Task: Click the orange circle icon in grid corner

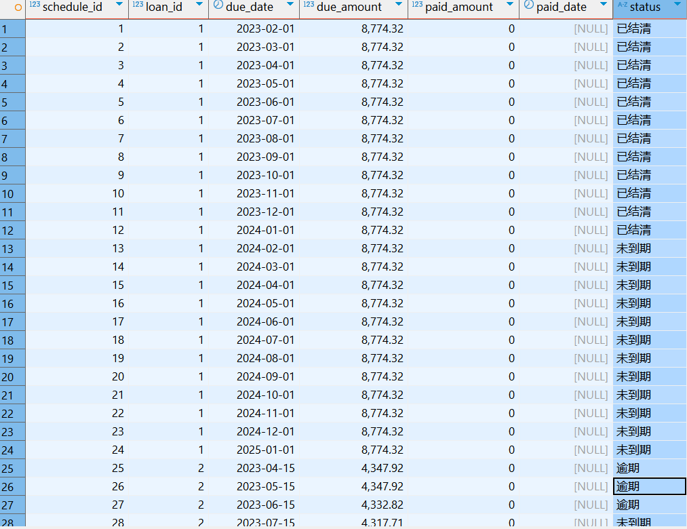Action: tap(18, 7)
